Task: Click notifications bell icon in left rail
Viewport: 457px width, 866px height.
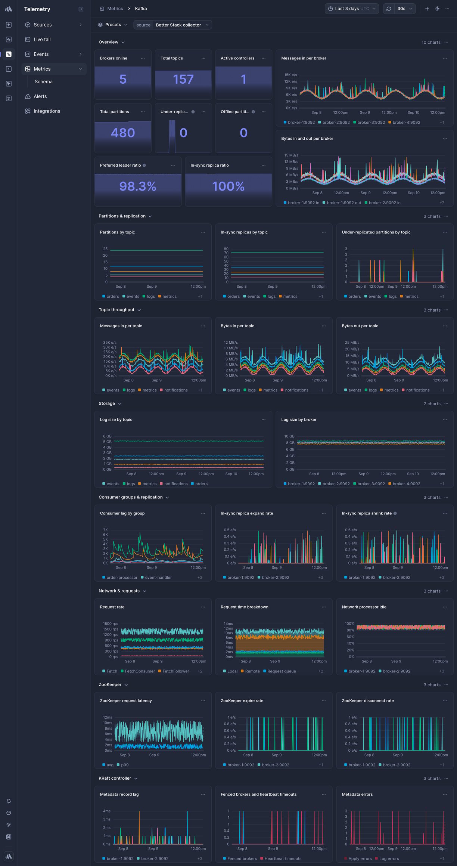Action: point(9,801)
